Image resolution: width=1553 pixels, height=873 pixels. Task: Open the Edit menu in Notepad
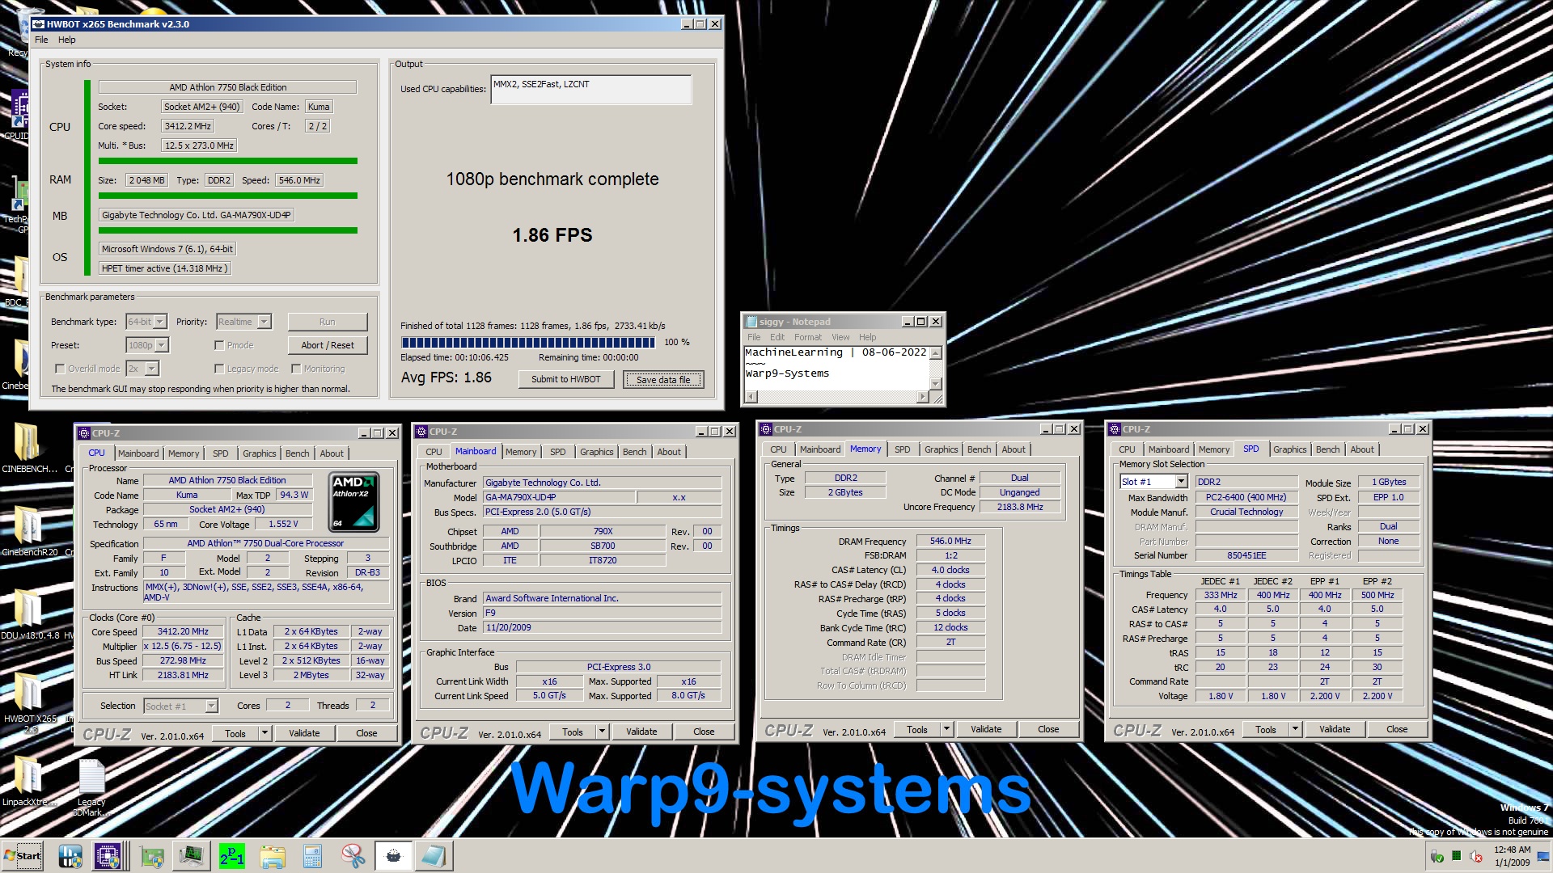point(777,337)
